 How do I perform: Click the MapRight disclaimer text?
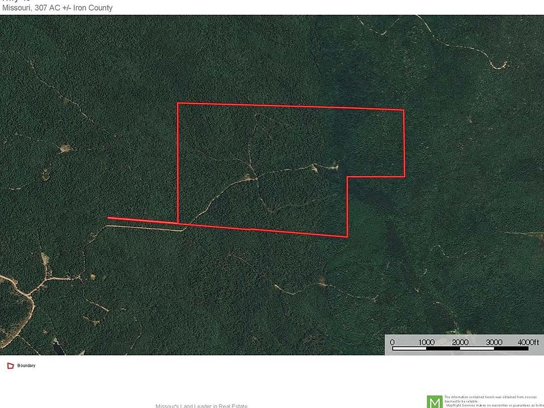coord(494,401)
